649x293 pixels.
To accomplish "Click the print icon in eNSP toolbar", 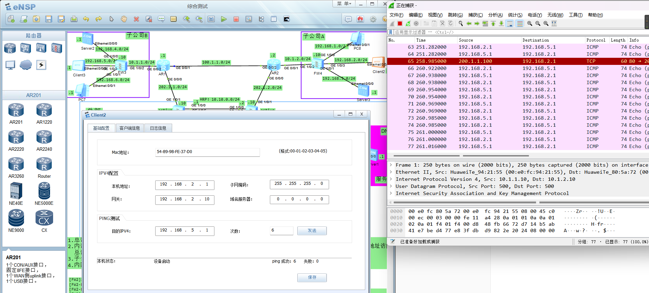I will (74, 19).
